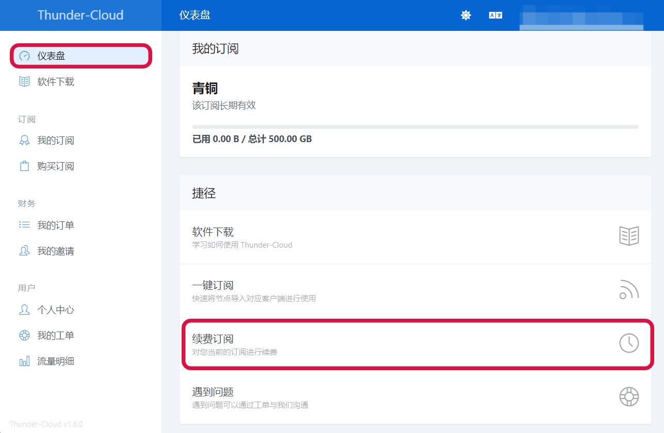The width and height of the screenshot is (664, 433).
Task: Select 个人中心 in the sidebar
Action: coord(56,310)
